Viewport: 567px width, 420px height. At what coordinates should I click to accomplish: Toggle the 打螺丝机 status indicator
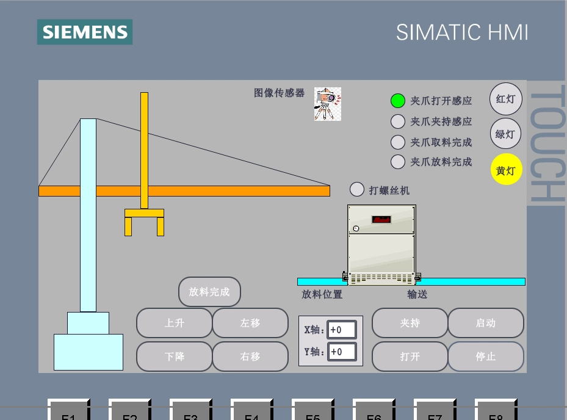[357, 189]
